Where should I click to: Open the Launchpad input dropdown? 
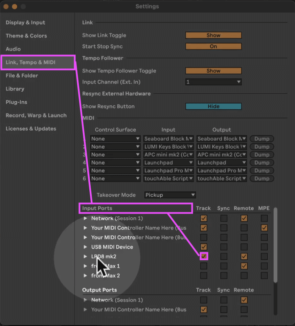tap(168, 162)
